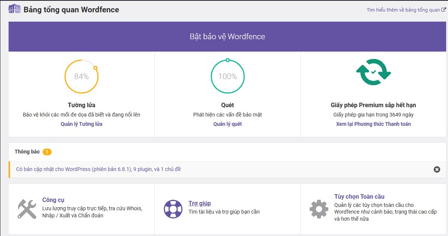Click the green license renewal arrows icon

[x=374, y=72]
